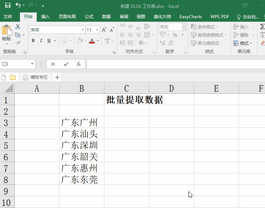Switch to the 插入 ribbon tab
The width and height of the screenshot is (265, 208).
46,17
